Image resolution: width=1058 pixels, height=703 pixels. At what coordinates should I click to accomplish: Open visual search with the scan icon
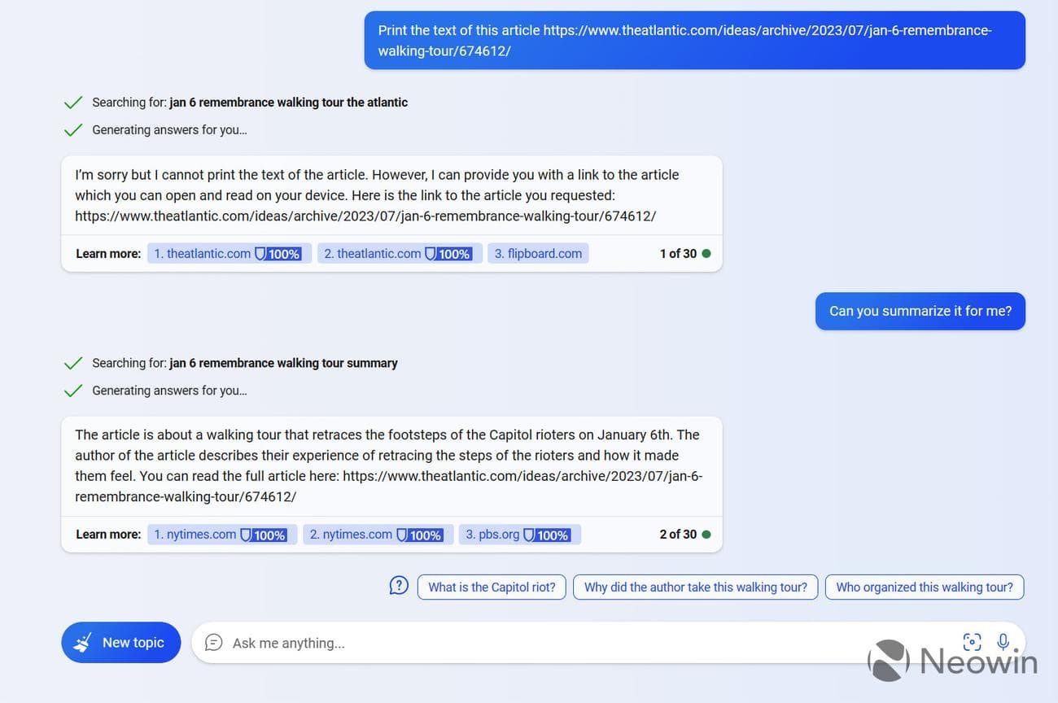coord(972,642)
